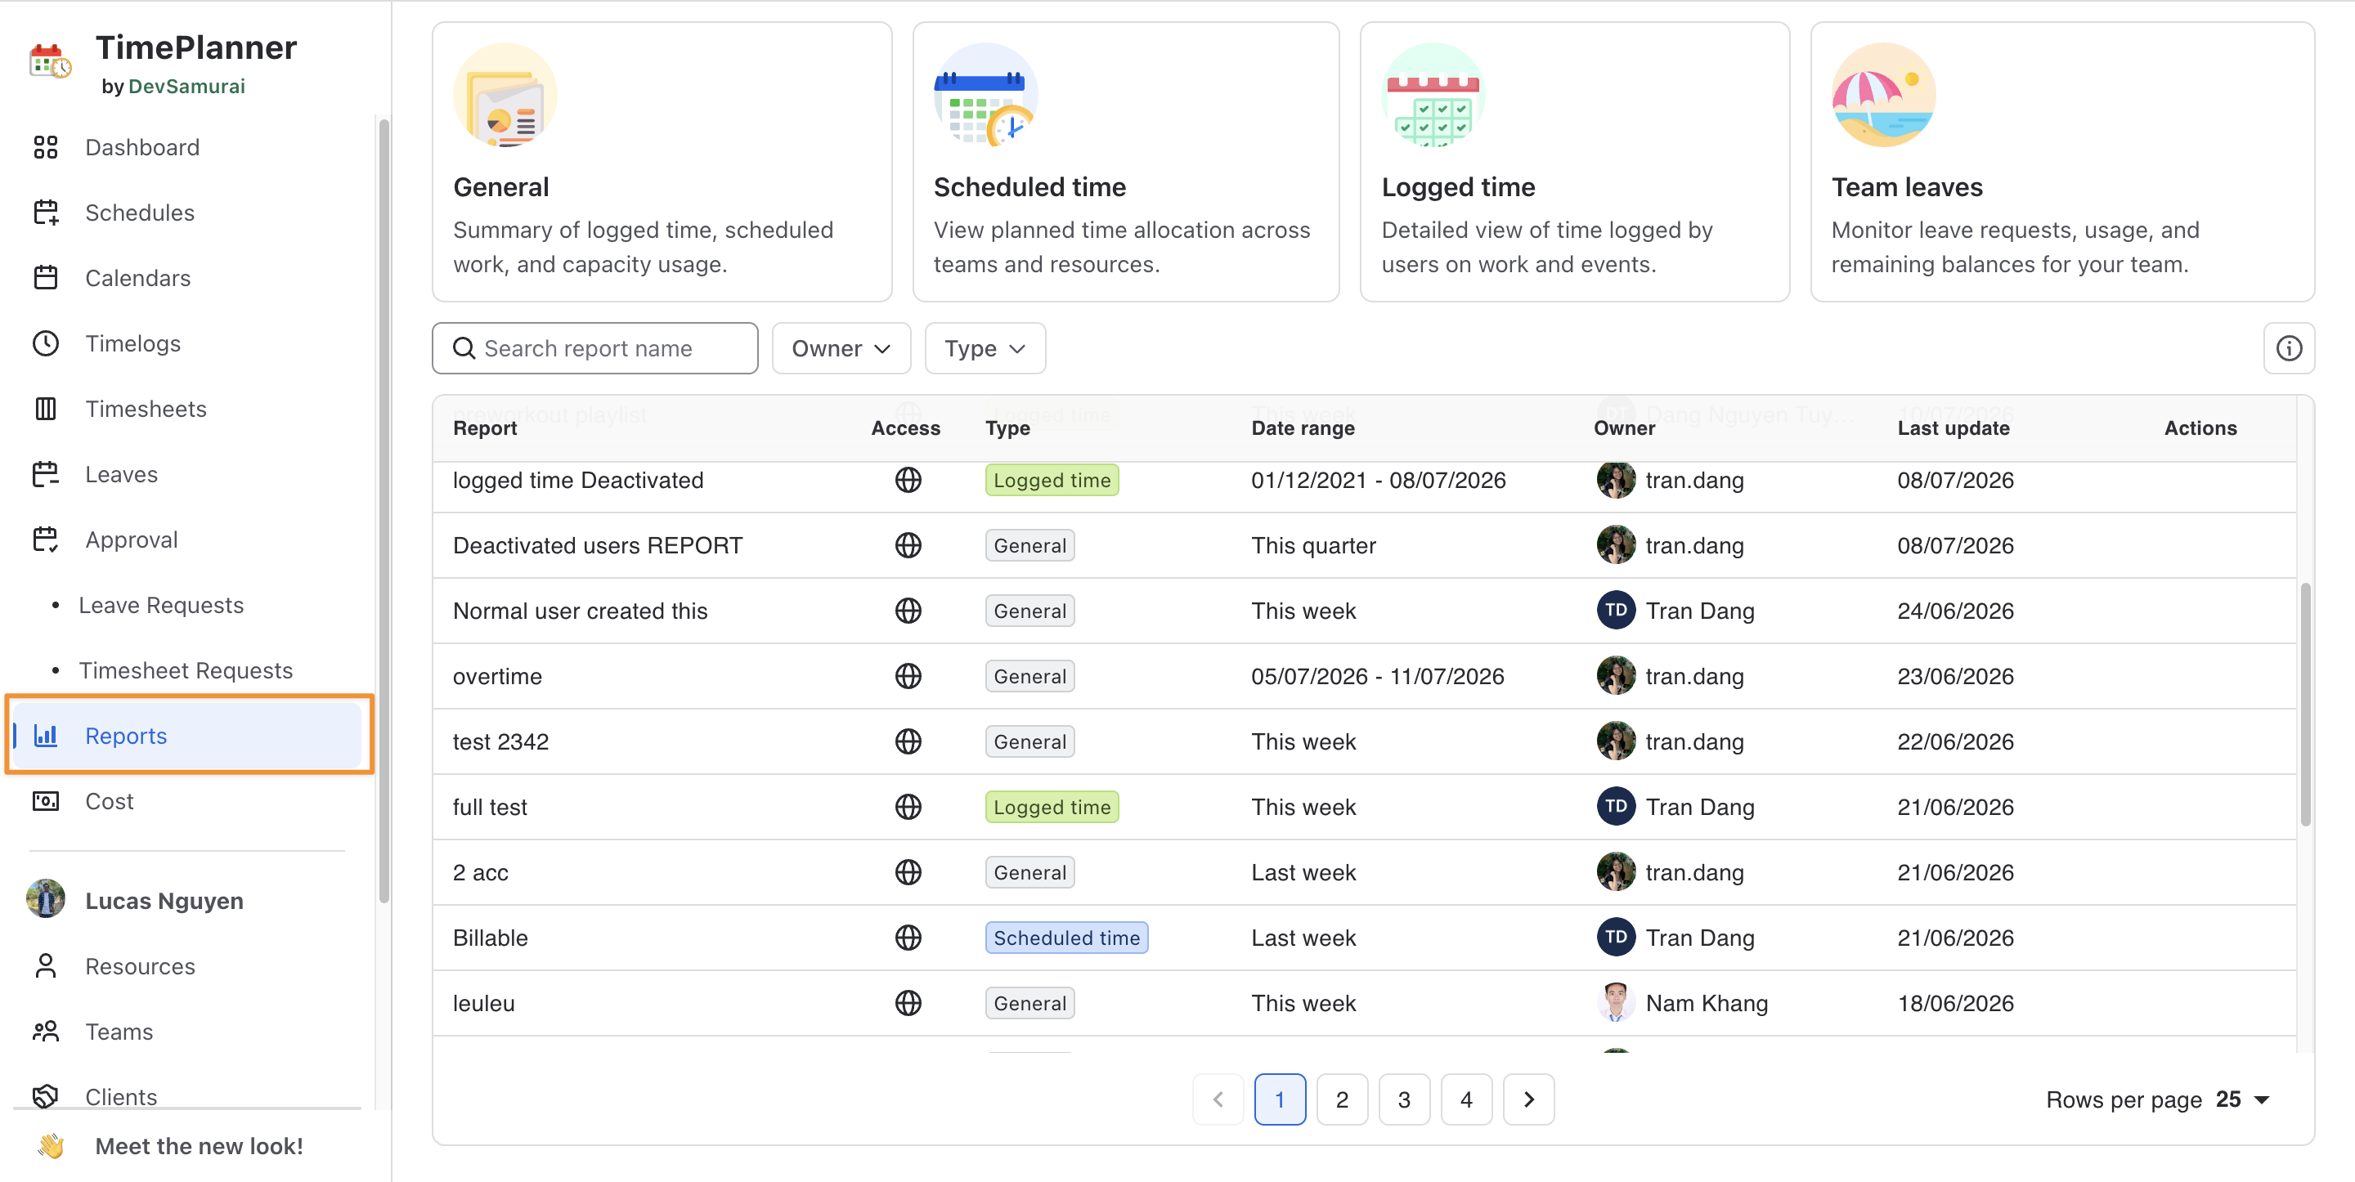Open the Logged time report card
Viewport: 2355px width, 1182px height.
click(1574, 162)
